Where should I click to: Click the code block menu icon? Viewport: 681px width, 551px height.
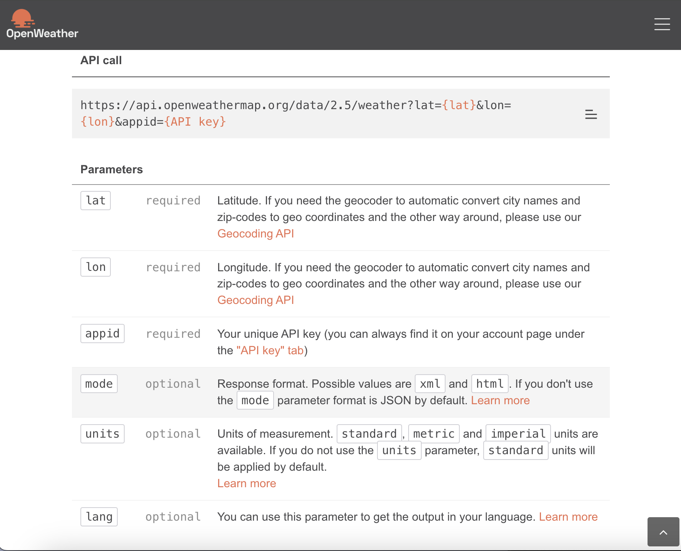click(x=591, y=114)
